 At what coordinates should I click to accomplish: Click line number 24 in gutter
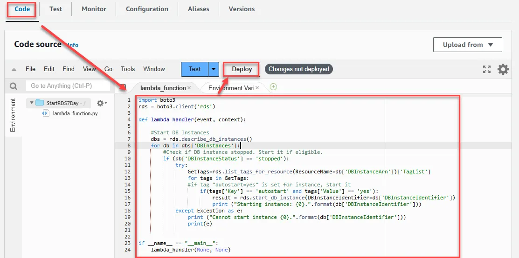pyautogui.click(x=128, y=250)
